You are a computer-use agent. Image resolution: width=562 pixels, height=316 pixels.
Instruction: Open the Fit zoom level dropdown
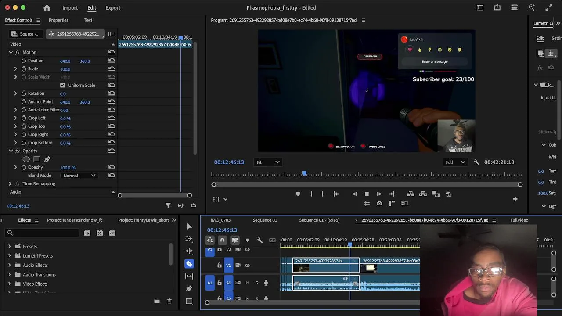click(267, 162)
